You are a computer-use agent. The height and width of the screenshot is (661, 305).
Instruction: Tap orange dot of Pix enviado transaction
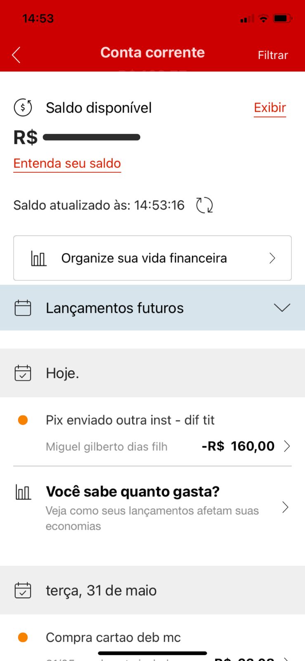tap(23, 420)
